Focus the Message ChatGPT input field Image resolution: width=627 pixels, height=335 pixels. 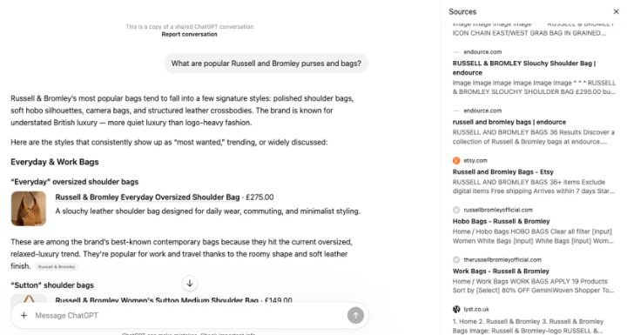[188, 315]
